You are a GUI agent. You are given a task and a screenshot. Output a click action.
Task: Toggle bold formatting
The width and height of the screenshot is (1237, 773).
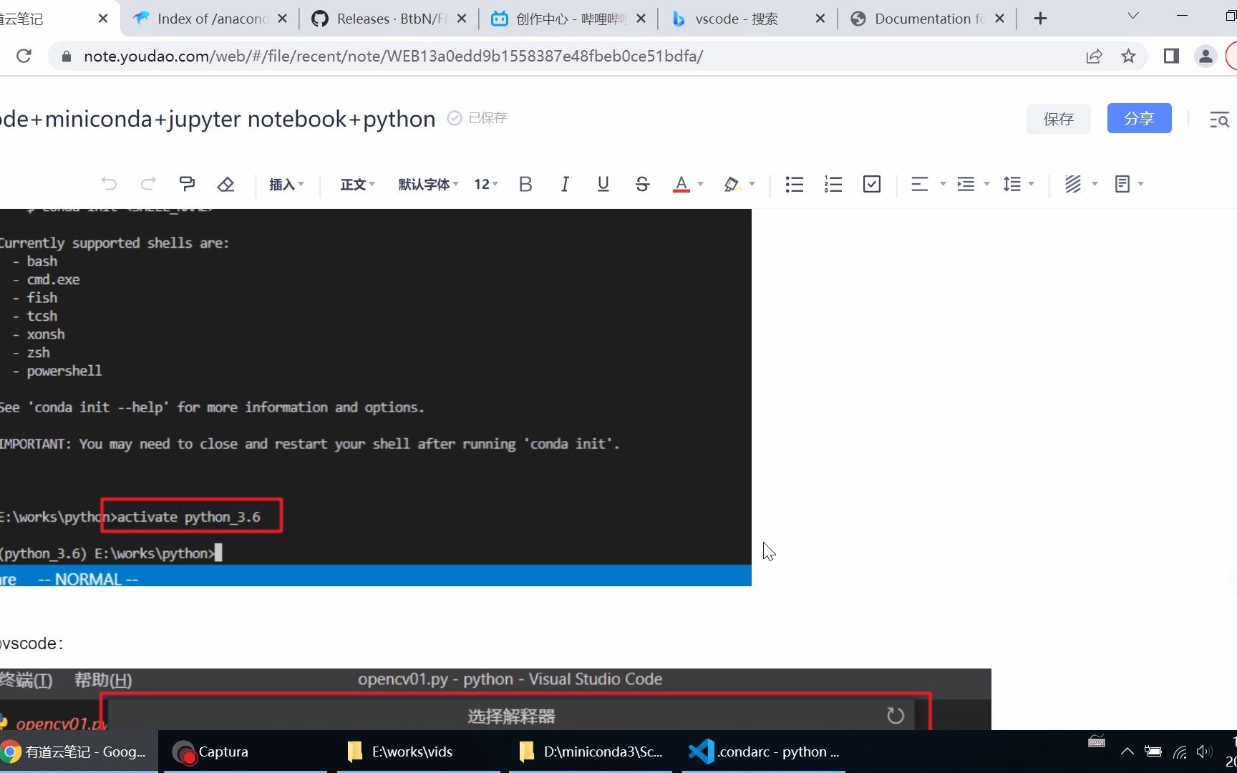click(525, 184)
